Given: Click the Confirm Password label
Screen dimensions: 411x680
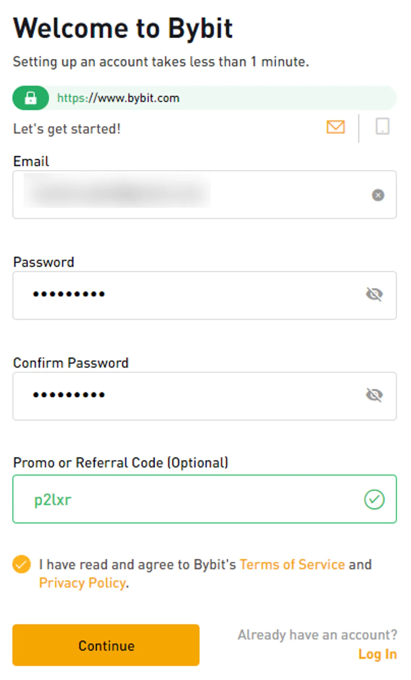Looking at the screenshot, I should [x=71, y=363].
